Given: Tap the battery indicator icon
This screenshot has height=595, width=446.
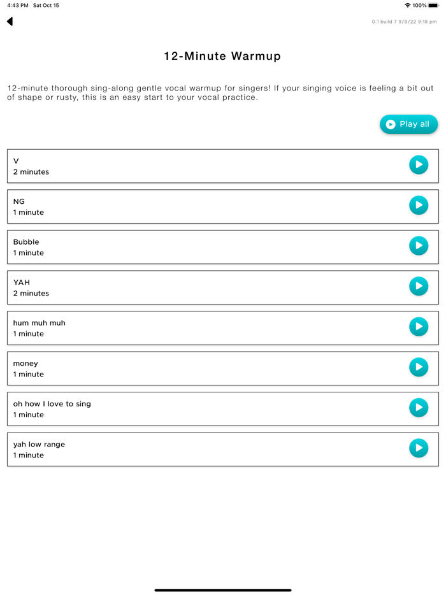Looking at the screenshot, I should pyautogui.click(x=433, y=5).
